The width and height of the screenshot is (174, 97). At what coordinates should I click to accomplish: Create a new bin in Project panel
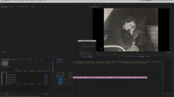[45, 94]
